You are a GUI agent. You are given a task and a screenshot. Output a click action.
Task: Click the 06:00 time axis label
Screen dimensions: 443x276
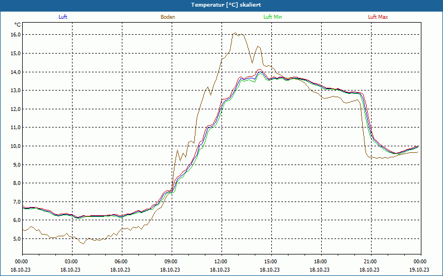[x=122, y=262]
